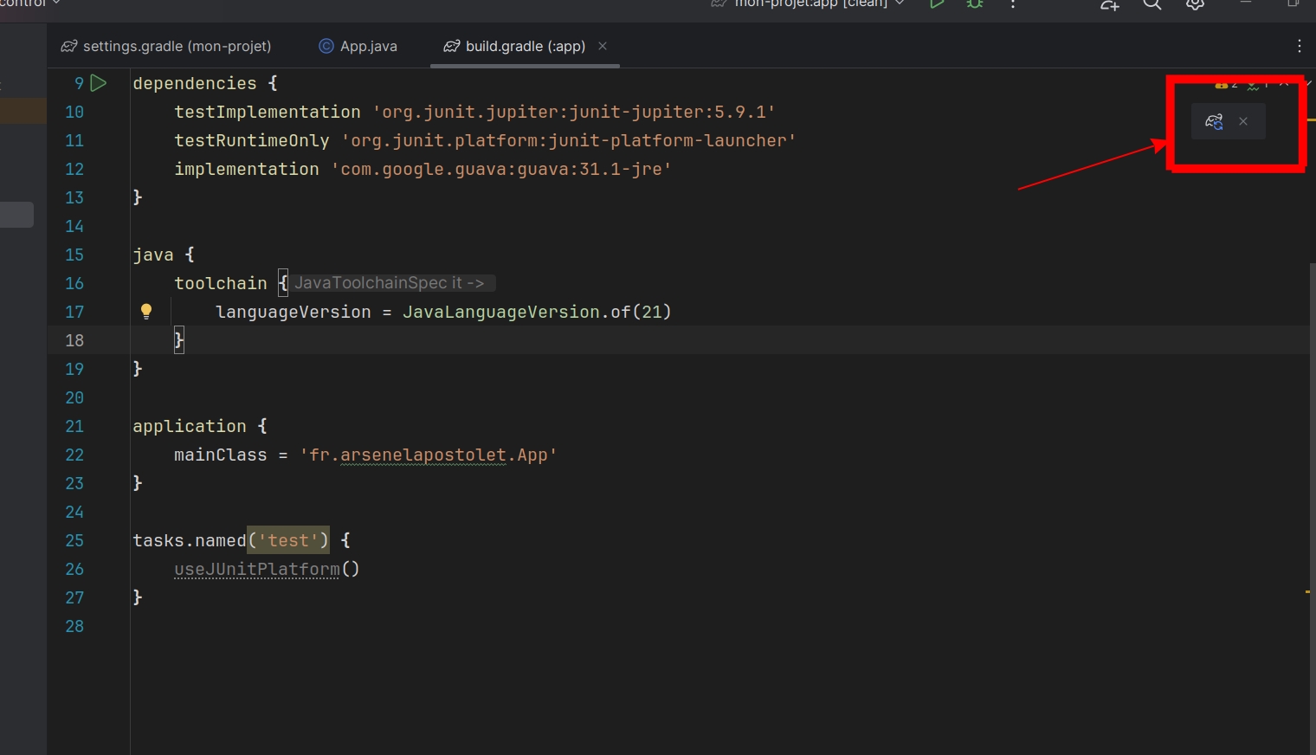The image size is (1316, 755).
Task: Switch to the App.java tab
Action: point(358,46)
